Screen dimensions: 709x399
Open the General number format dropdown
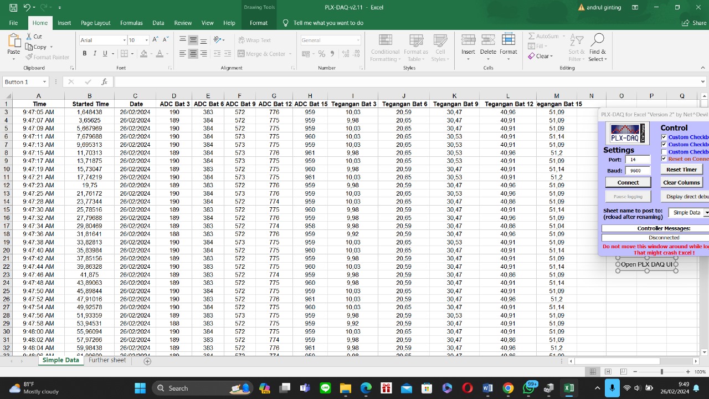(358, 40)
